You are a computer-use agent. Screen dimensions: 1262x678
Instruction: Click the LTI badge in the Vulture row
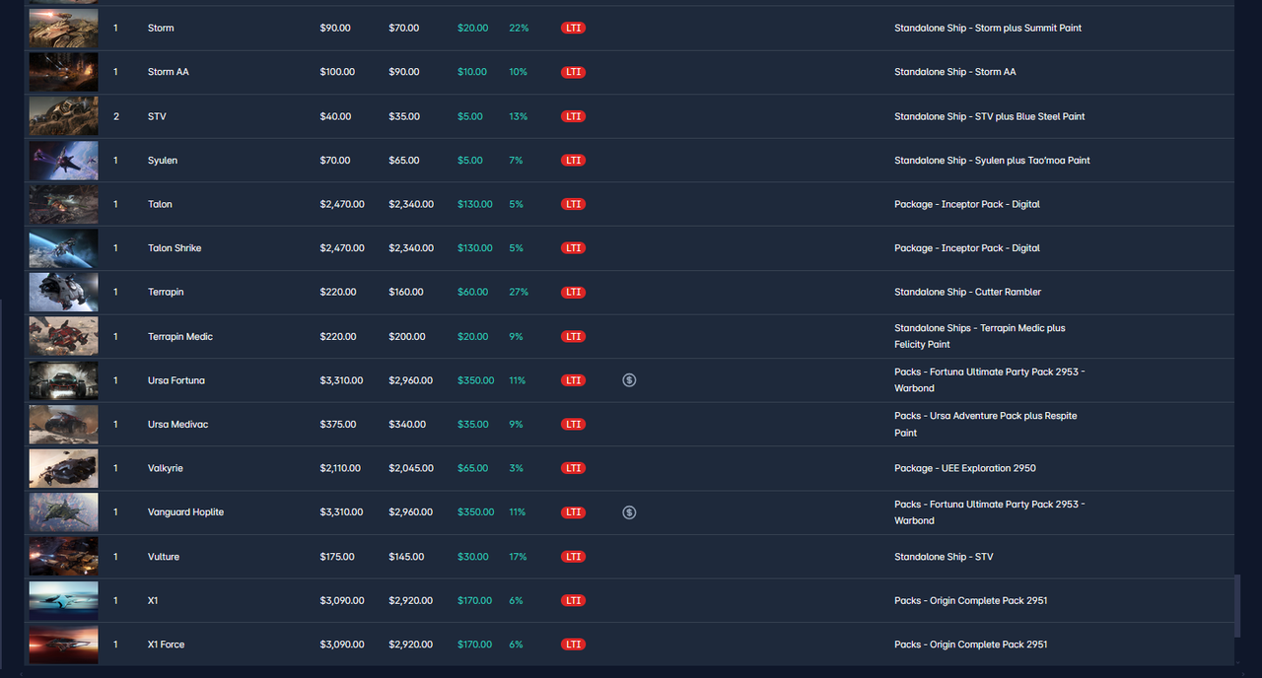tap(573, 557)
